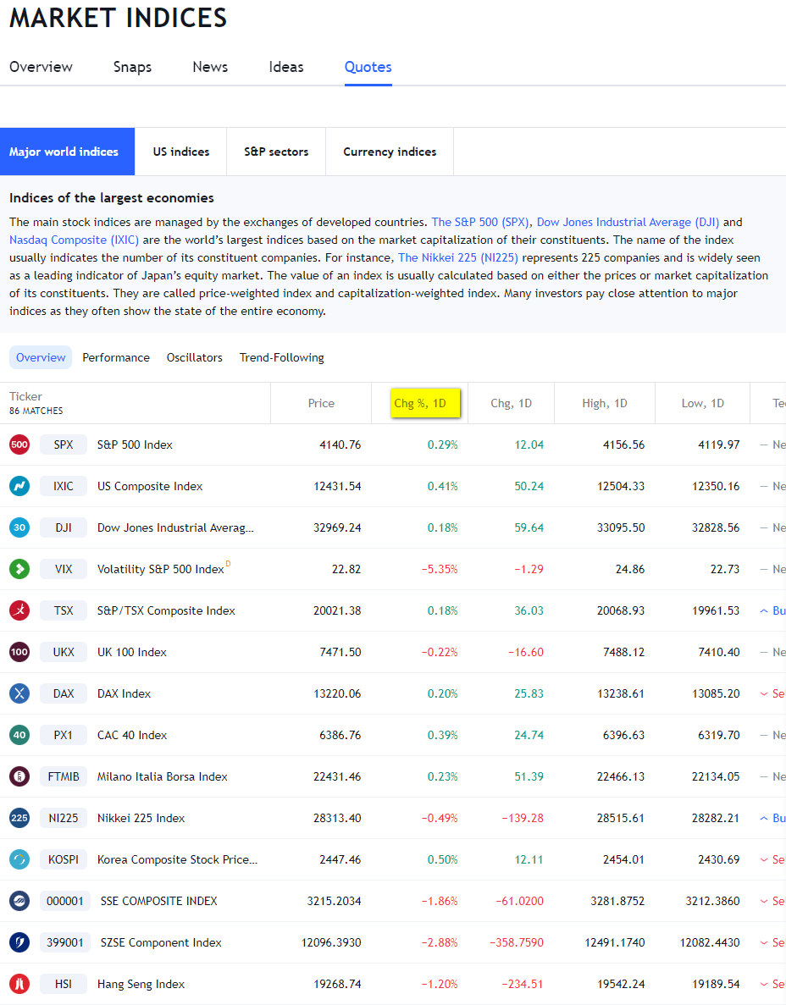This screenshot has height=1005, width=786.
Task: Click S&P 500 Index name
Action: pos(135,445)
